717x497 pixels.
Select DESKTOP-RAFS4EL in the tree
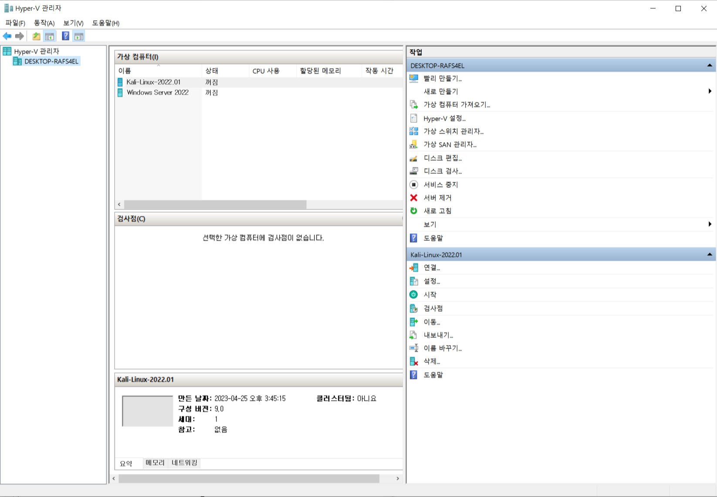coord(51,61)
